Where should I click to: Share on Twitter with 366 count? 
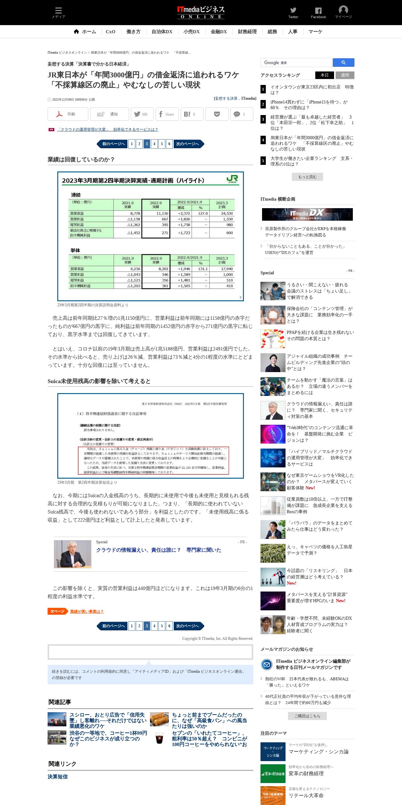142,114
